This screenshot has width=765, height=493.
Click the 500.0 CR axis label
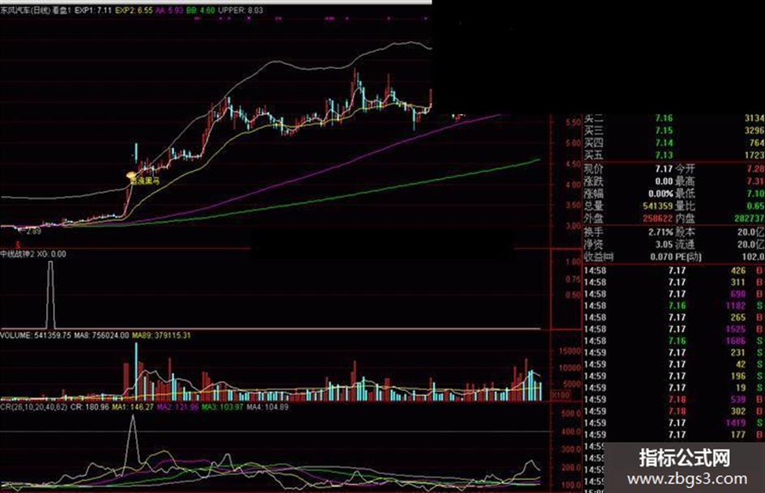tap(571, 414)
